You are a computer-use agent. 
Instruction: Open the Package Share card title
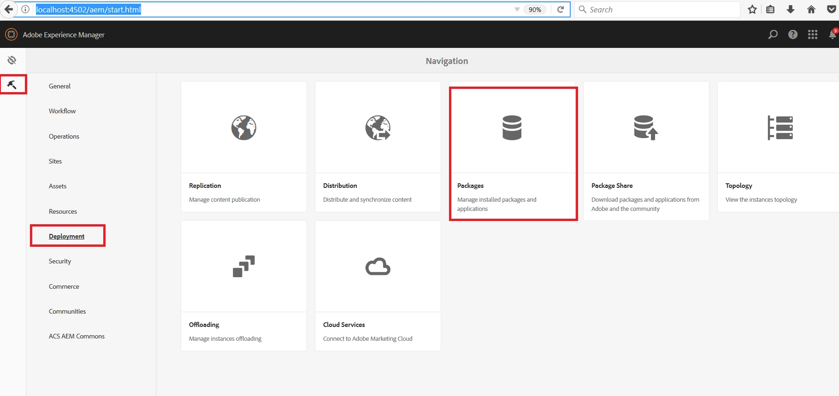(x=612, y=186)
